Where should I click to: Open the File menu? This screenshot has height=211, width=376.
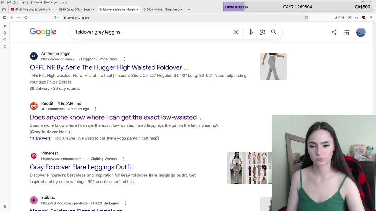(3, 2)
